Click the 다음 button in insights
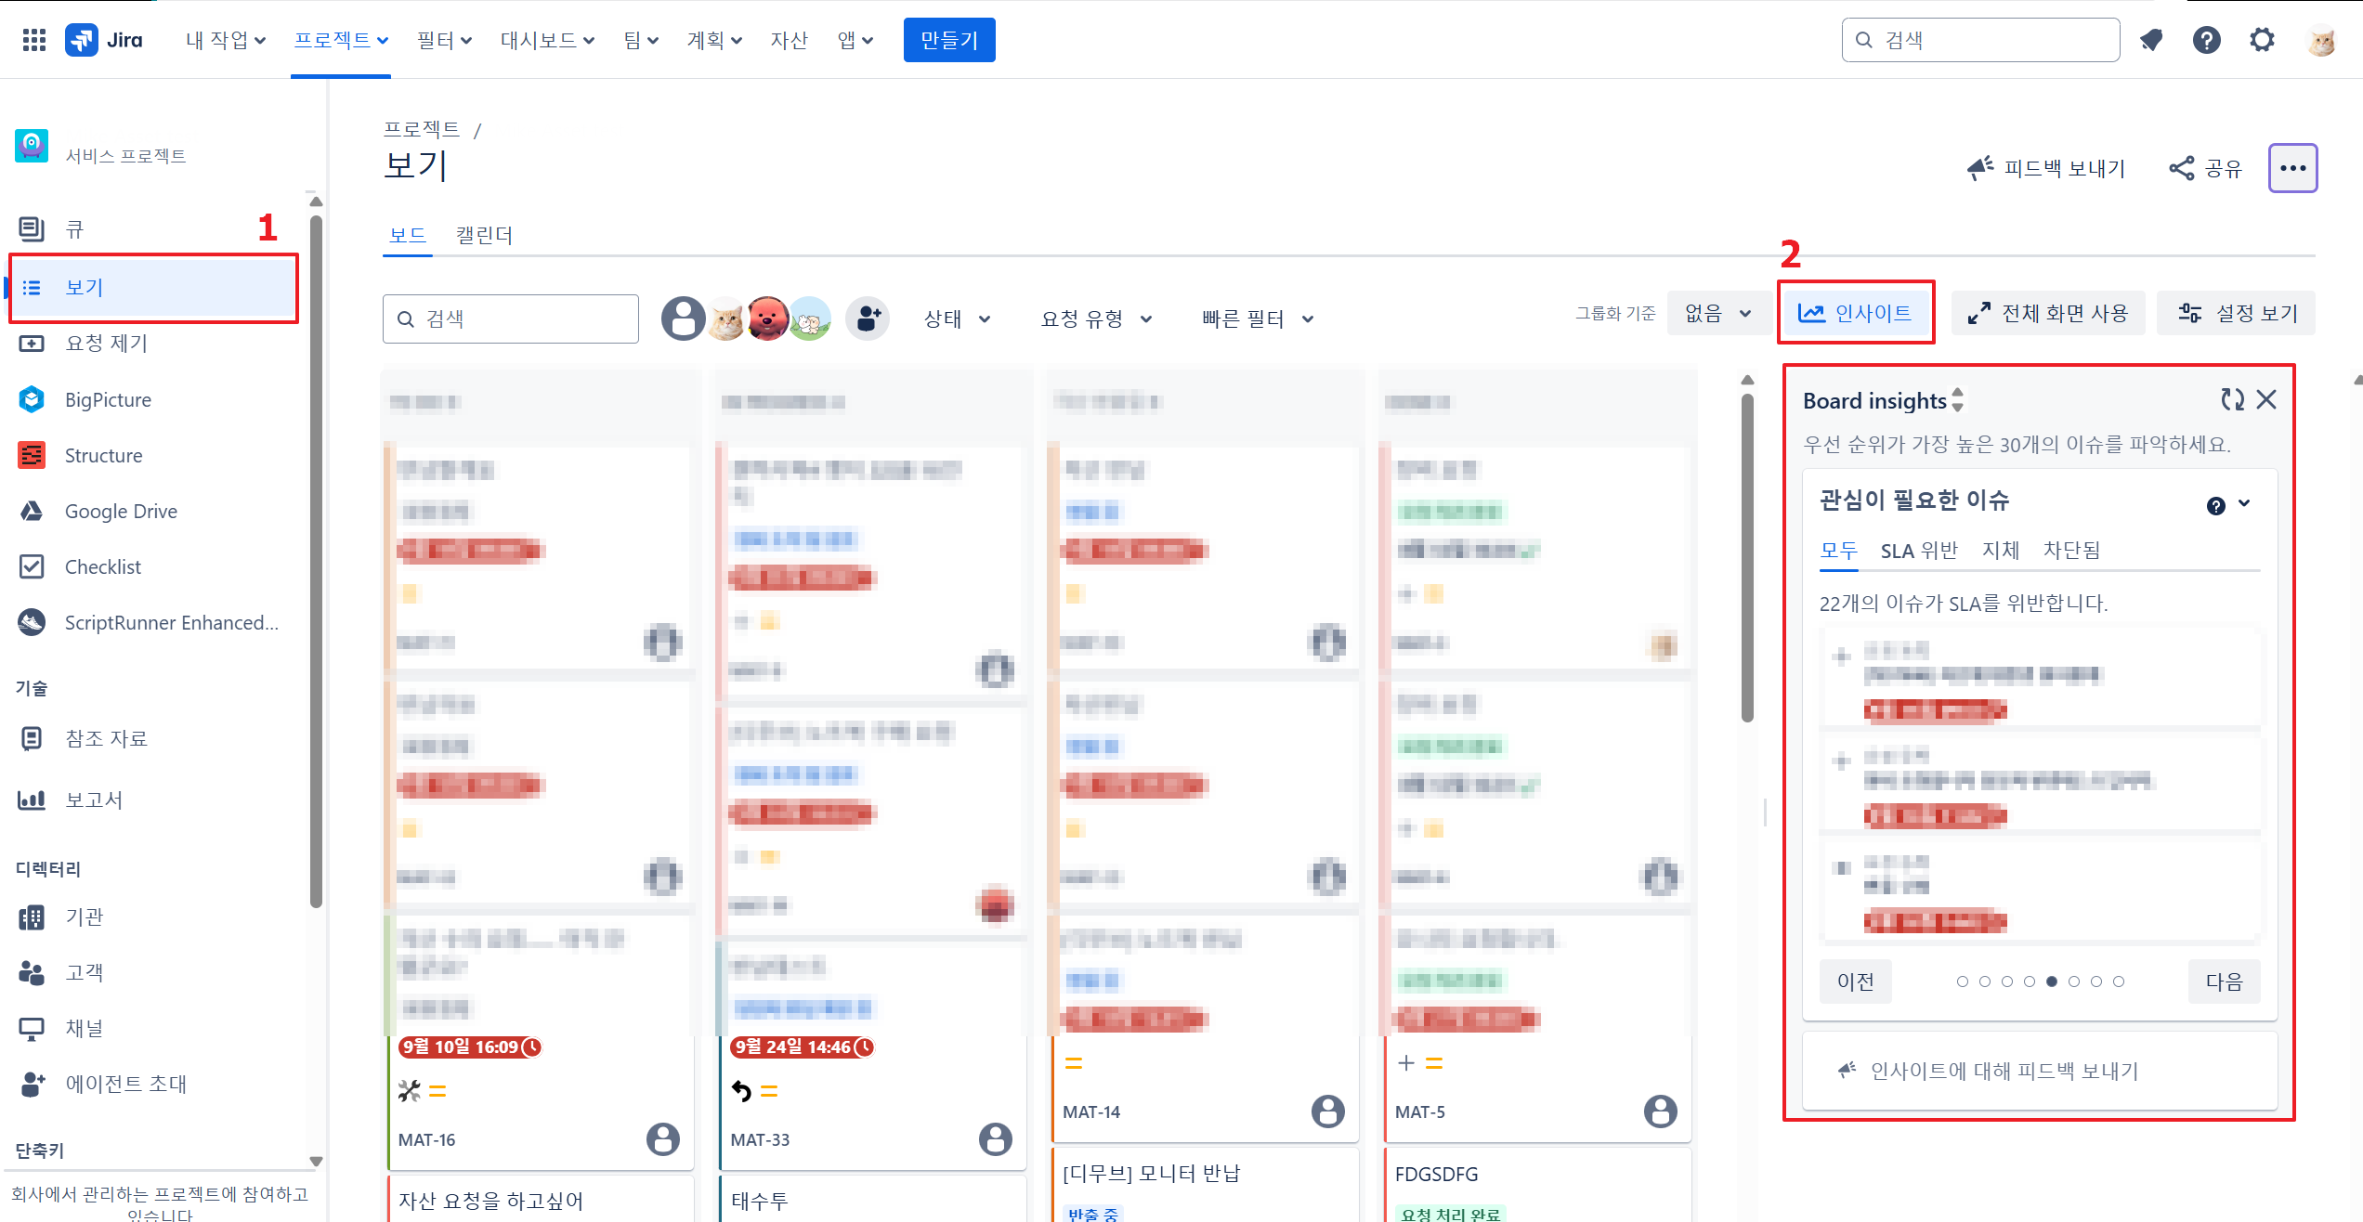 tap(2224, 981)
